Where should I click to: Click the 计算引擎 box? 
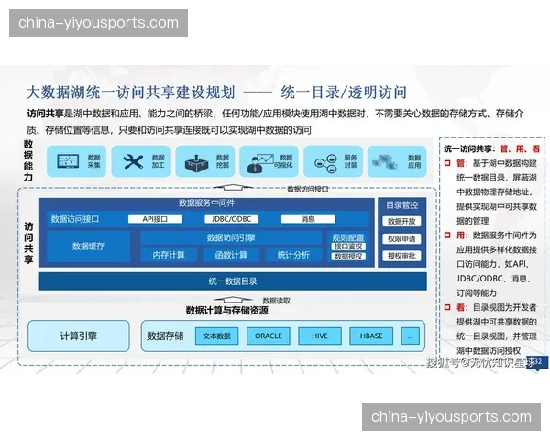point(79,335)
